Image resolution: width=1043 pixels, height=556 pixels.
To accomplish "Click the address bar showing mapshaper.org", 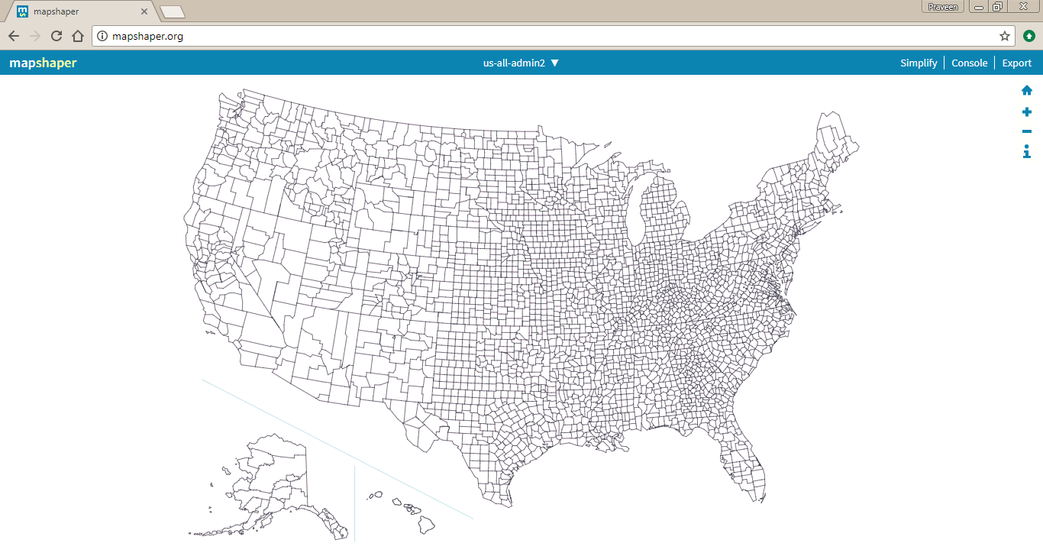I will click(554, 36).
